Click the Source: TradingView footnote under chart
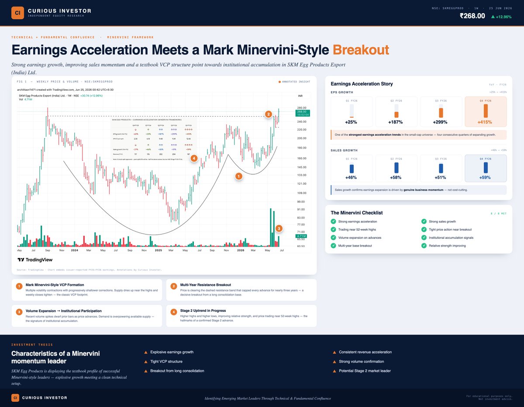 tap(89, 270)
